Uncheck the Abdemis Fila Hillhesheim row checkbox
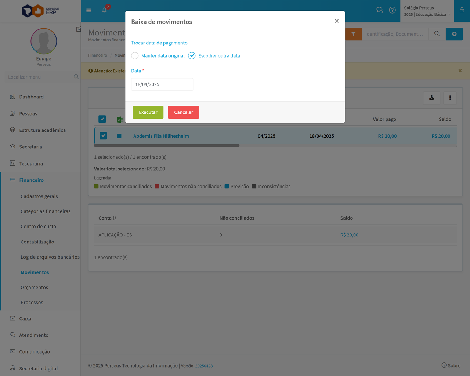This screenshot has height=376, width=470. (x=104, y=136)
